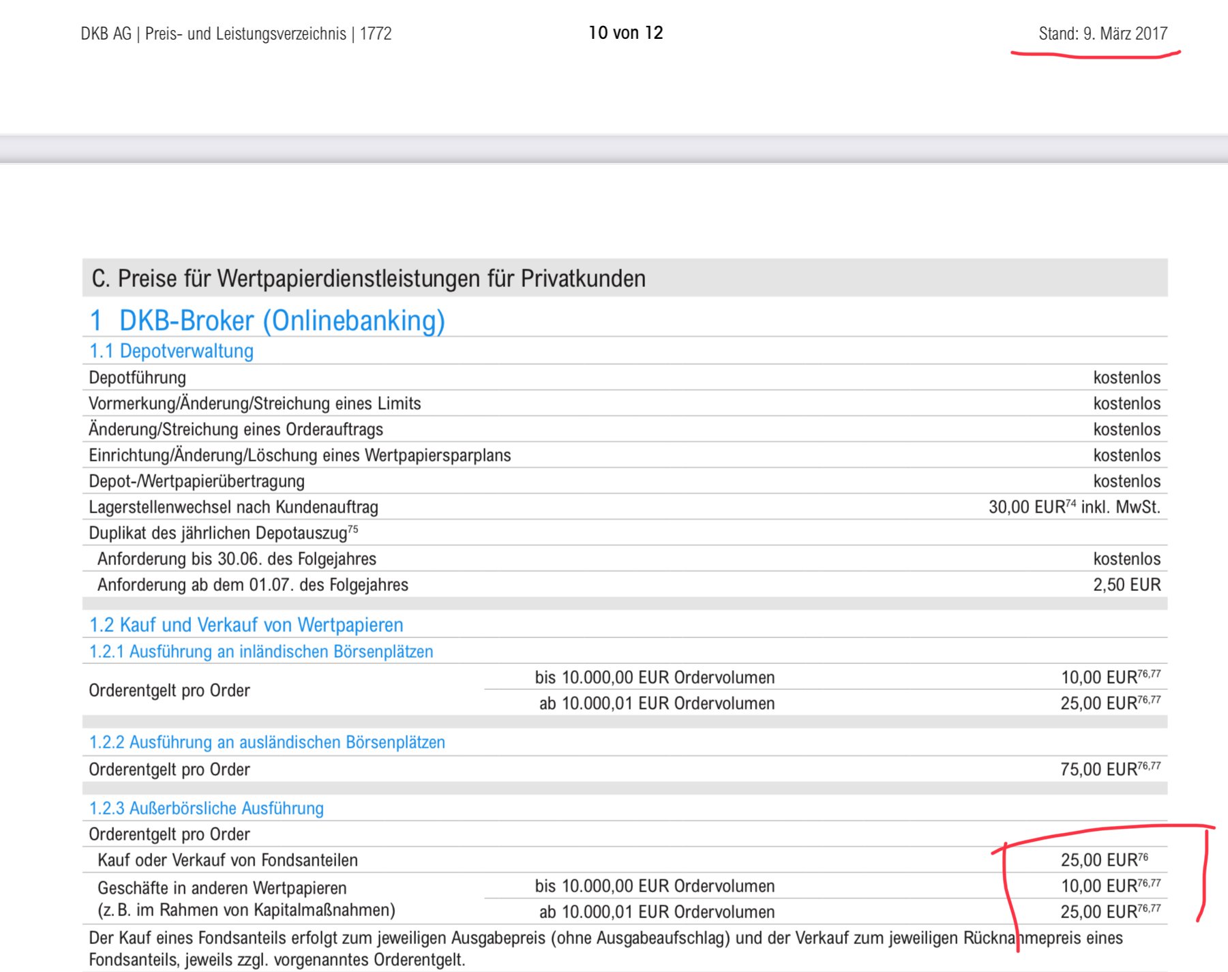Click '1.2 Kauf und Verkauf von Wertpapieren' heading
The image size is (1228, 972).
[246, 624]
